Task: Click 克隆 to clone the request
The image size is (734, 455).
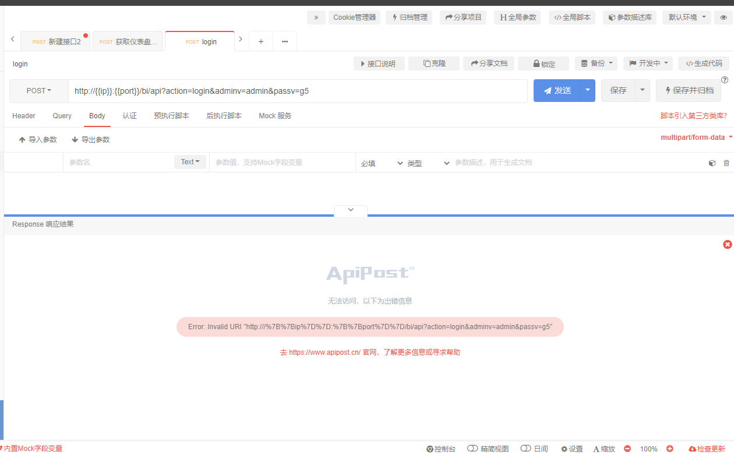Action: pos(434,64)
